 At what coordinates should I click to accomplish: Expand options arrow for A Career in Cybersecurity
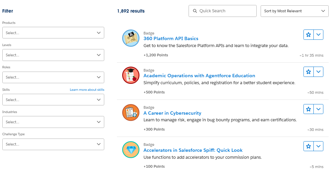point(318,109)
